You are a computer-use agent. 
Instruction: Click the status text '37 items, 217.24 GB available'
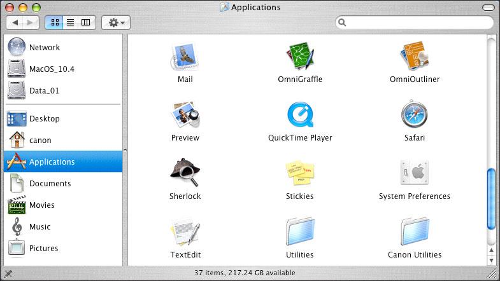point(245,273)
